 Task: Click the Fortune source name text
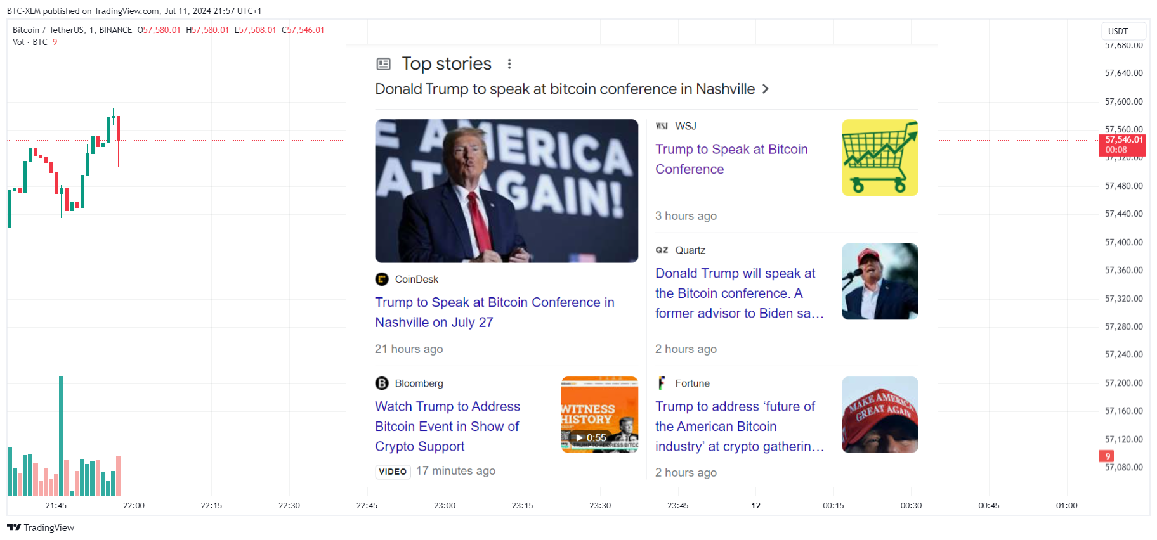[693, 383]
